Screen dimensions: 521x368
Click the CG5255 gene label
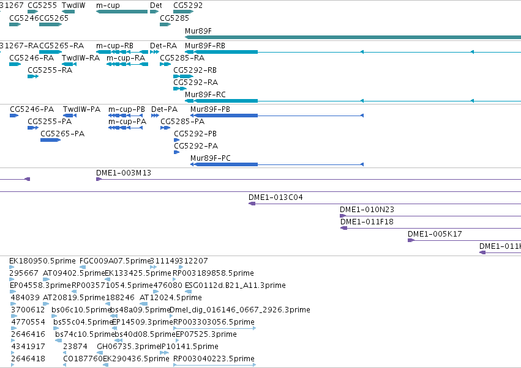tap(42, 6)
